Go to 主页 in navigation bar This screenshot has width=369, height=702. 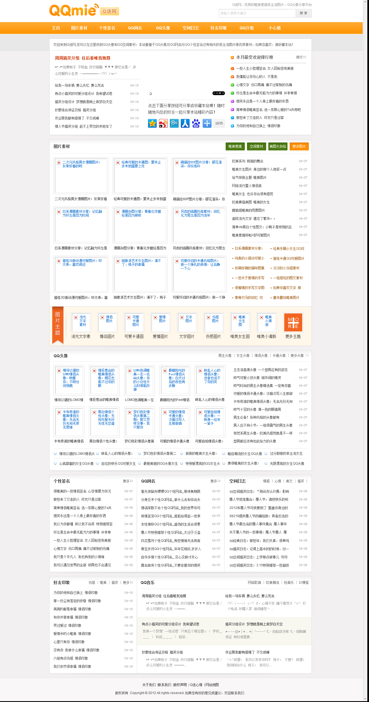click(56, 28)
